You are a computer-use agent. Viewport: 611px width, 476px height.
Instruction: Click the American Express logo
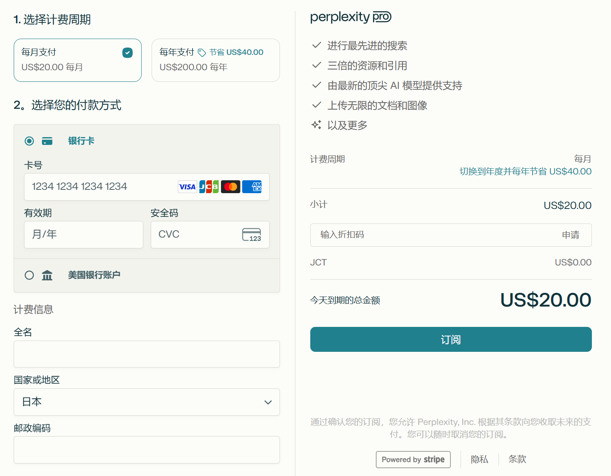tap(252, 187)
